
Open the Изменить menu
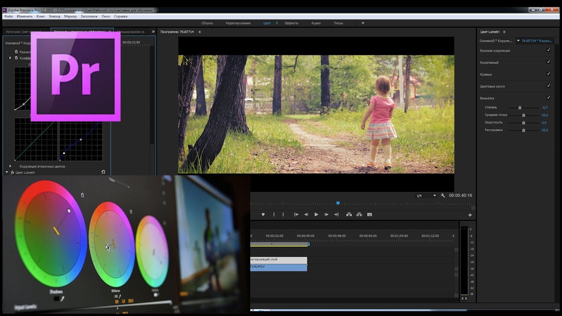25,16
